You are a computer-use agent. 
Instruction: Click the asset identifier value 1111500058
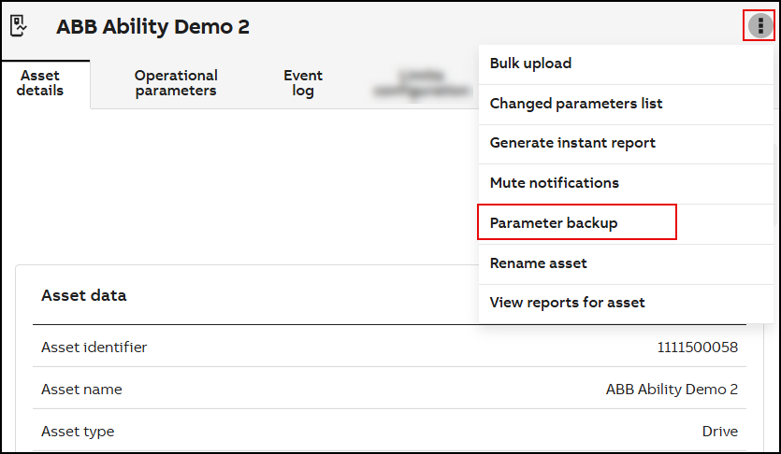697,348
